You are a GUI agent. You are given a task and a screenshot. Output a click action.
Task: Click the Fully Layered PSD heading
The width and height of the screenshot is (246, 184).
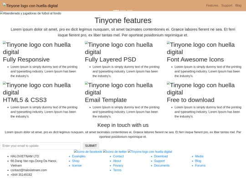[x=110, y=60]
